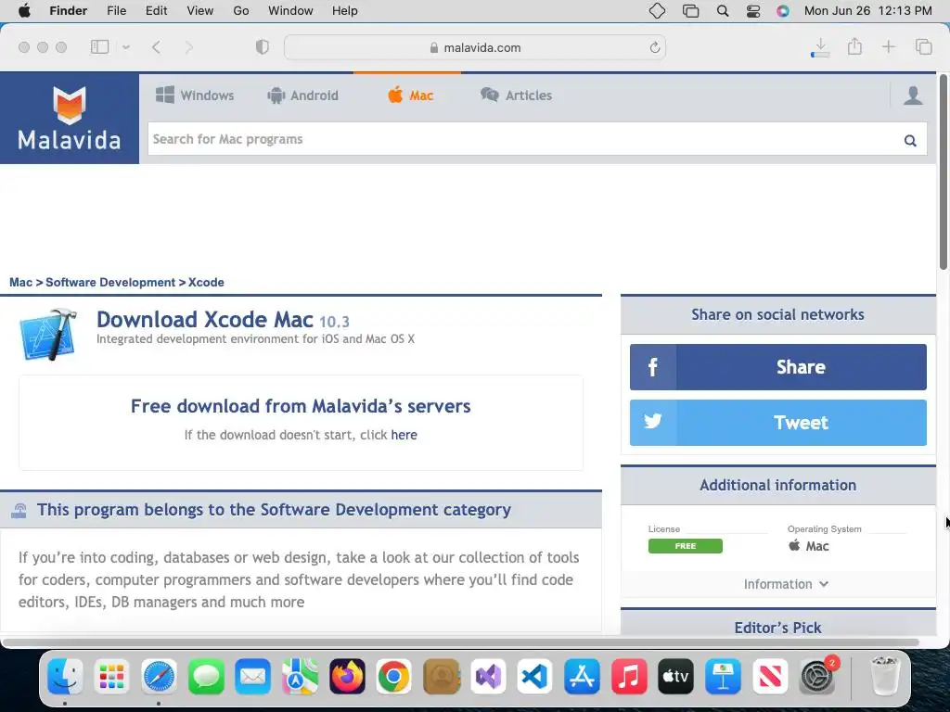Open Keynote from the Dock
950x712 pixels.
[723, 676]
